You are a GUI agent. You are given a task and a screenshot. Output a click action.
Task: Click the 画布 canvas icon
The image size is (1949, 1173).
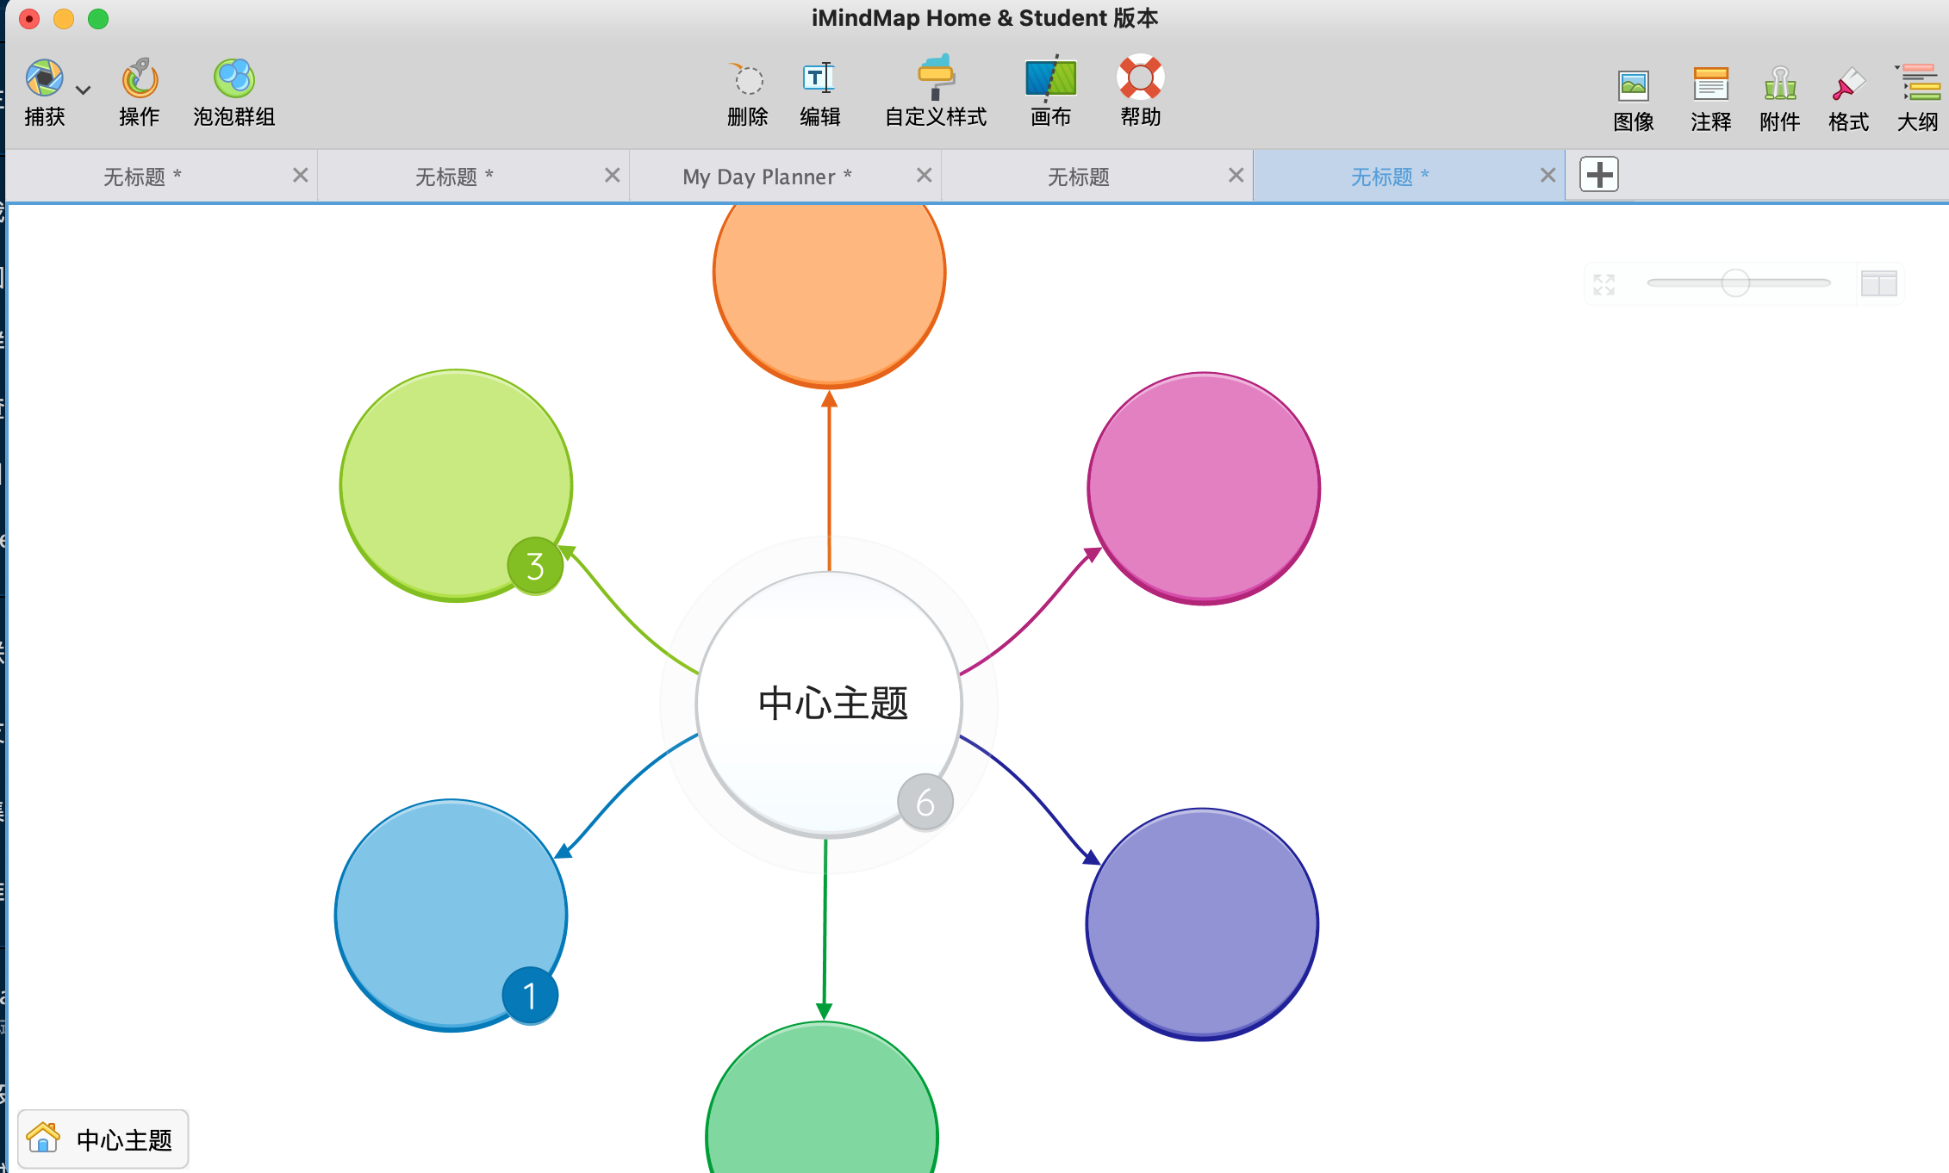(1050, 78)
